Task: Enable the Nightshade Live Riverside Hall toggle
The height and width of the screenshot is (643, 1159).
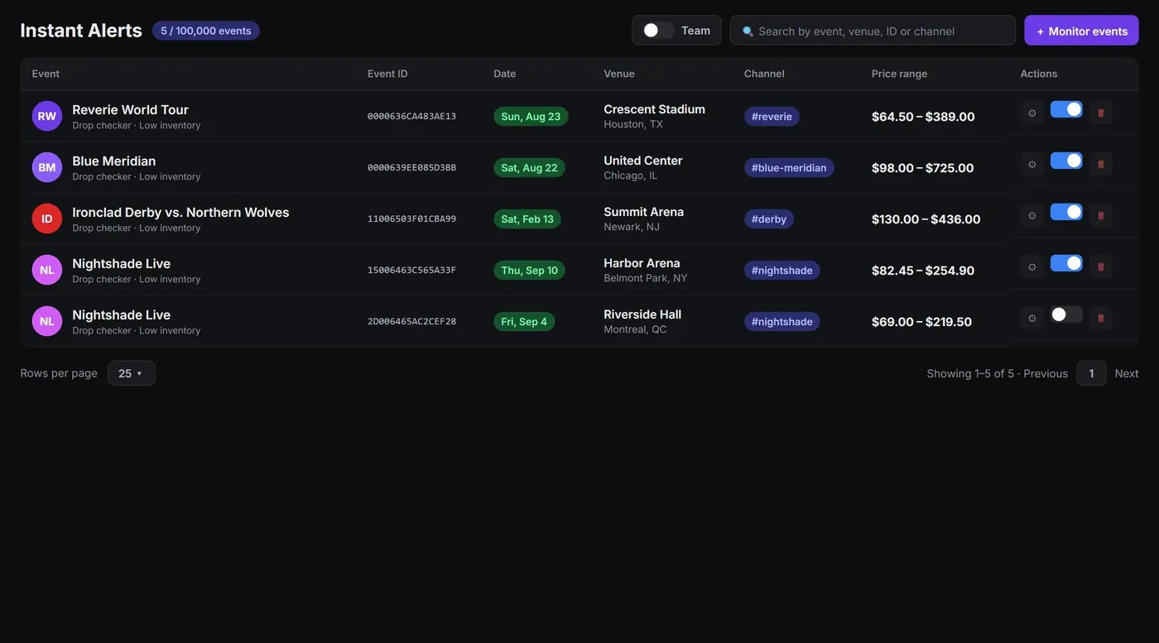Action: (x=1066, y=314)
